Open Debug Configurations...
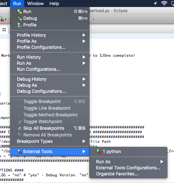 (x=50, y=91)
